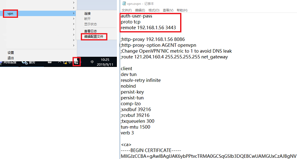Select 退出 to quit OpenVPN
Screen dimensions: 297x159
tap(11, 58)
